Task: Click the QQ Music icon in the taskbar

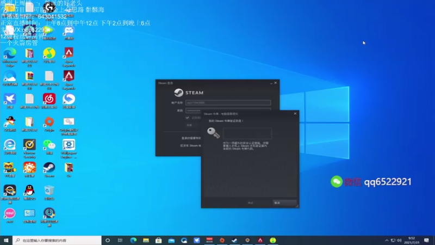Action: tap(273, 240)
